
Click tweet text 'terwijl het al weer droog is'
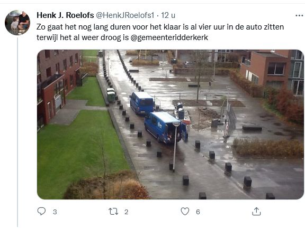click(83, 37)
